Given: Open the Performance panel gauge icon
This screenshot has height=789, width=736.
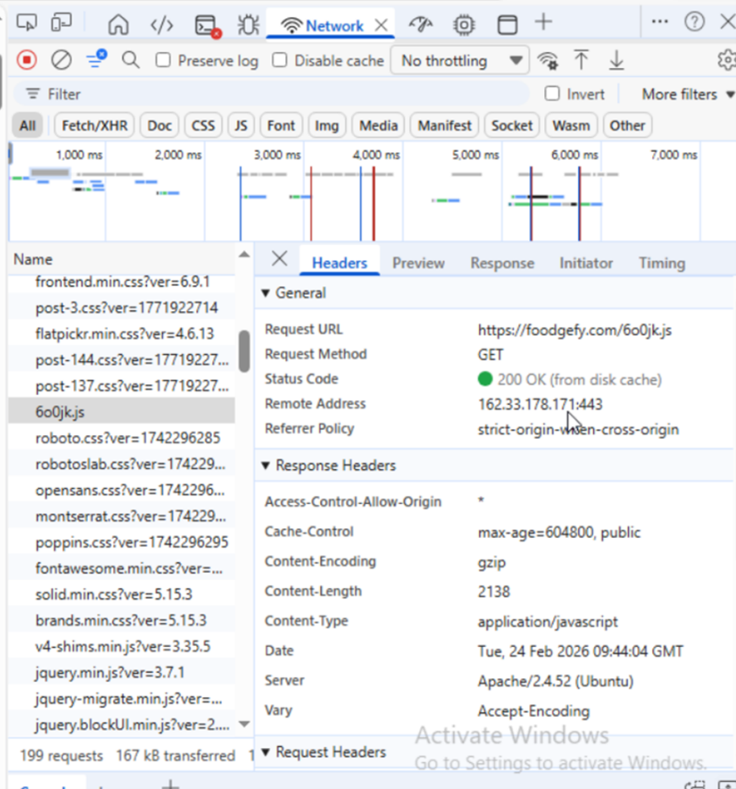Looking at the screenshot, I should click(420, 24).
